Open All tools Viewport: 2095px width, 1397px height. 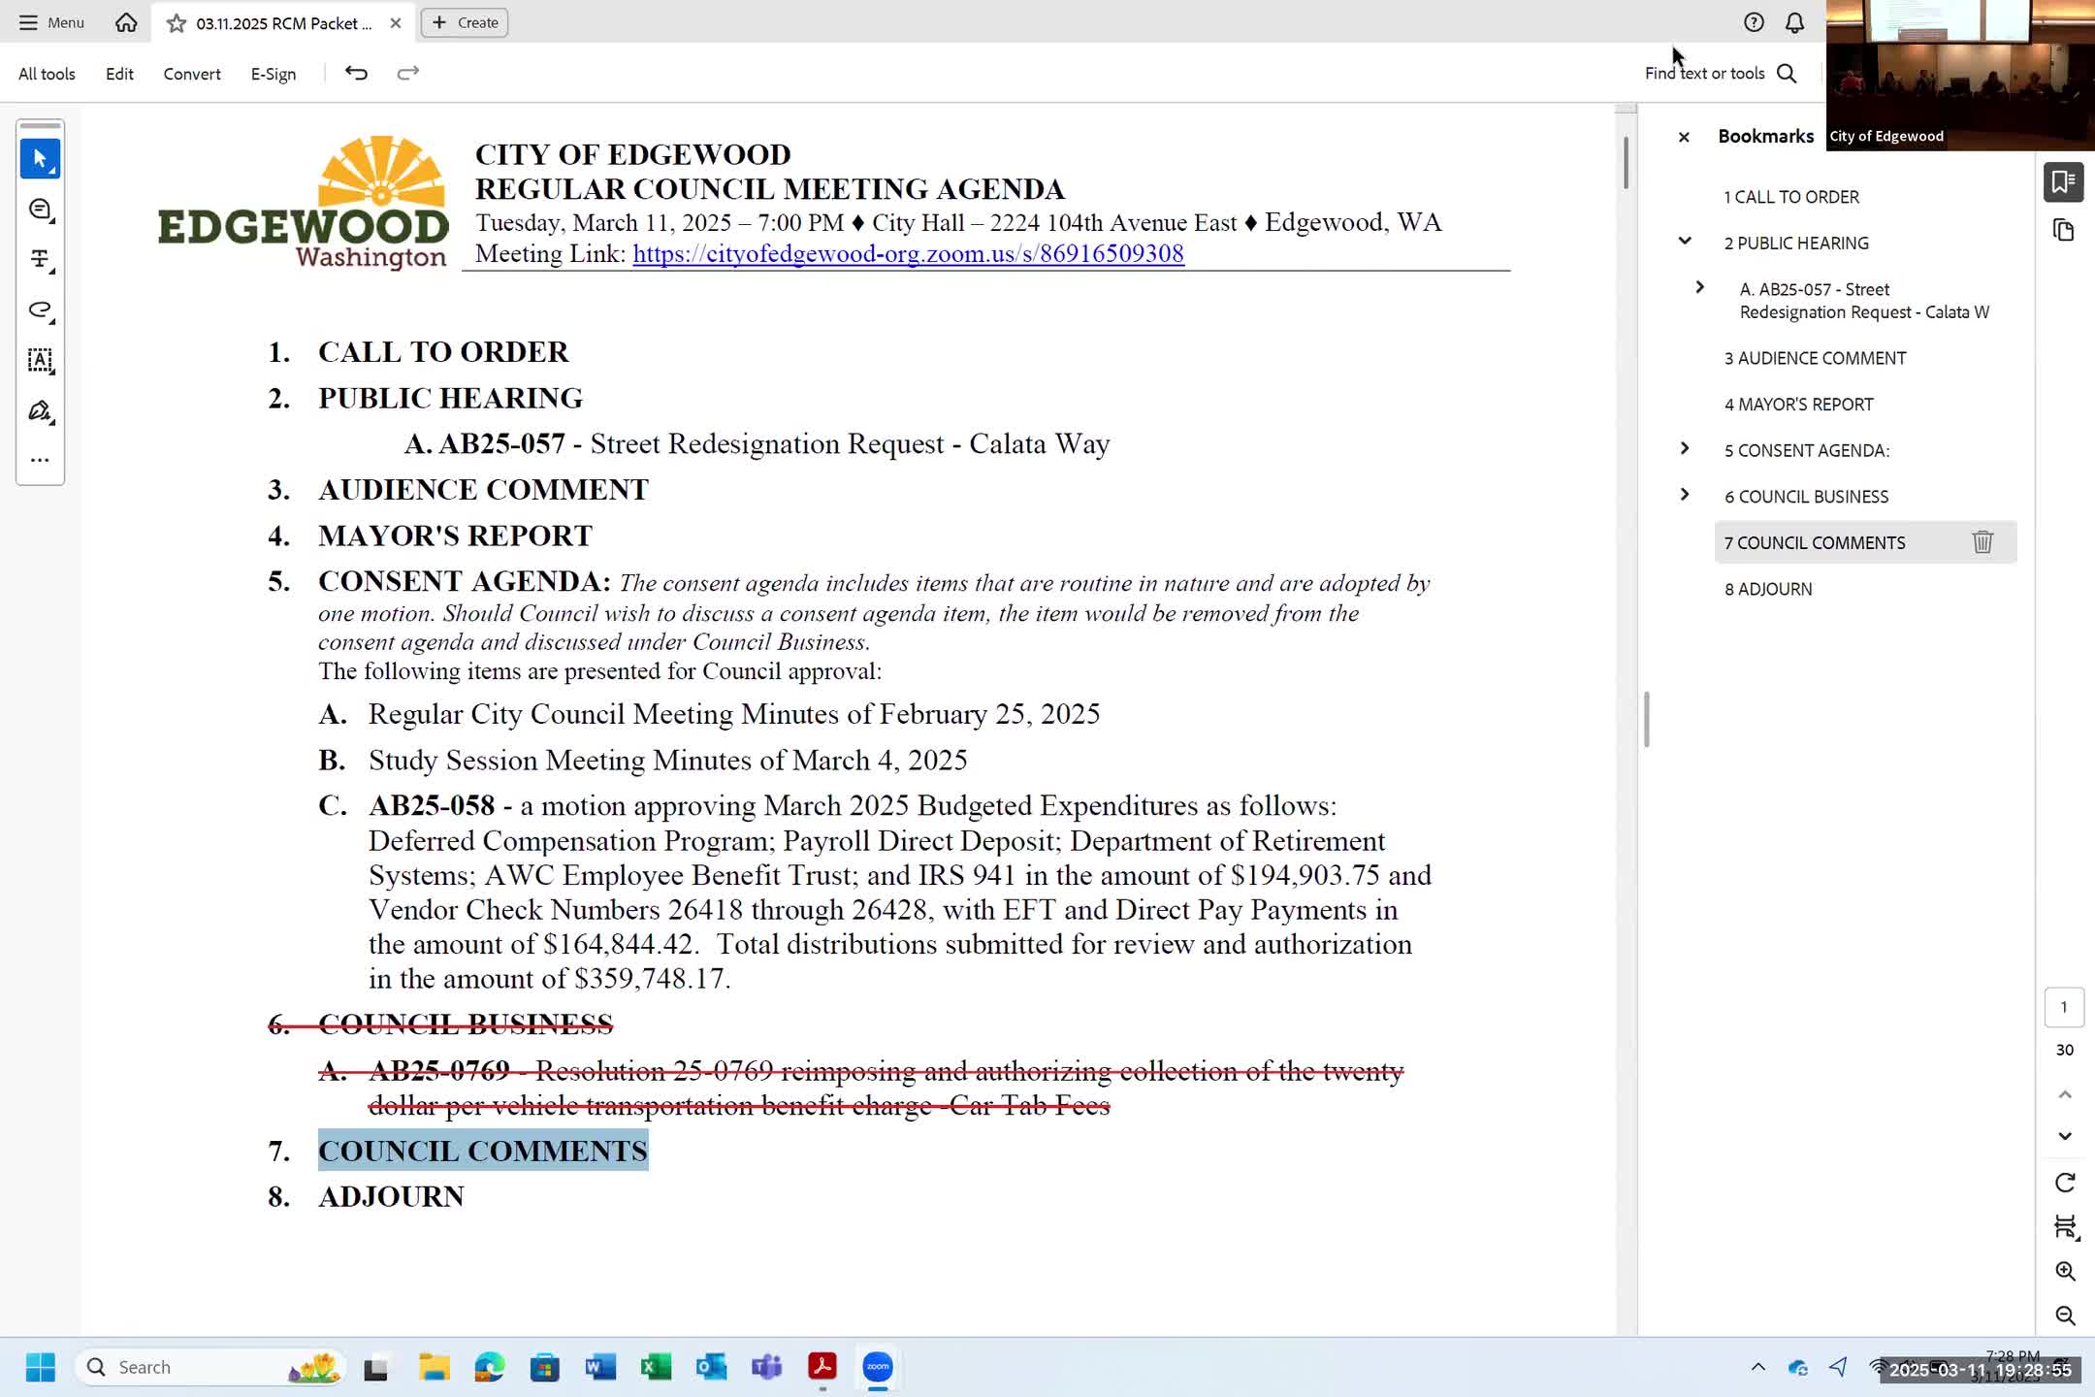point(47,74)
